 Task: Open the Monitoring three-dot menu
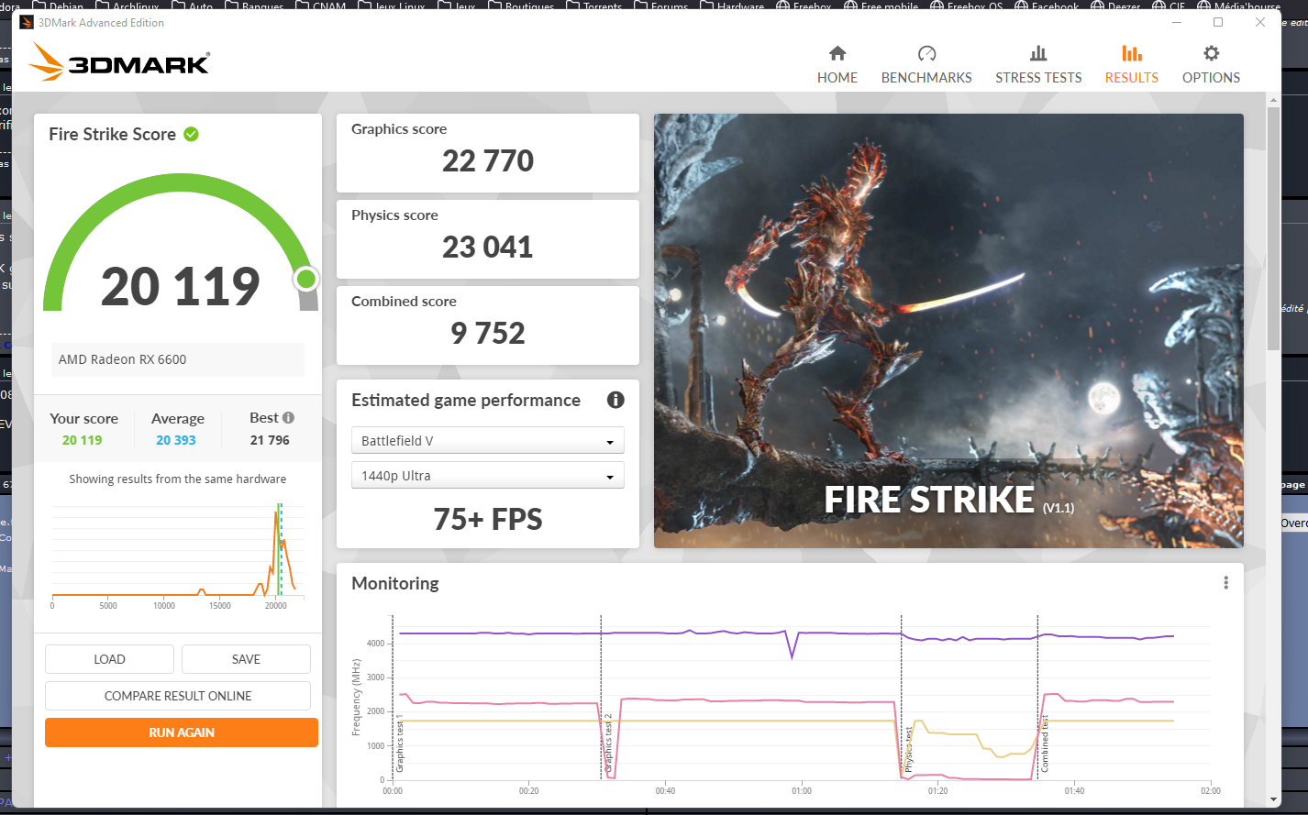click(1225, 583)
